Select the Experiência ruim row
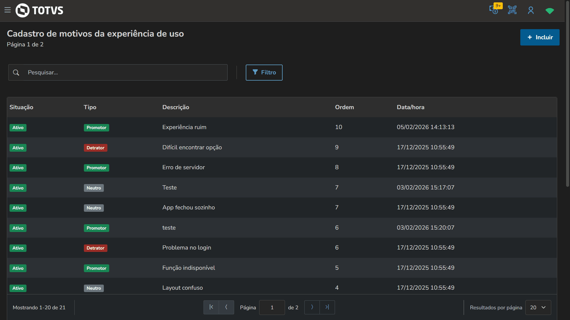The width and height of the screenshot is (570, 320). (184, 127)
